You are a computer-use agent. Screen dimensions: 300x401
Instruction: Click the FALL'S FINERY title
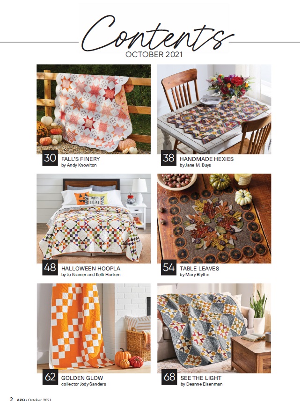[80, 159]
